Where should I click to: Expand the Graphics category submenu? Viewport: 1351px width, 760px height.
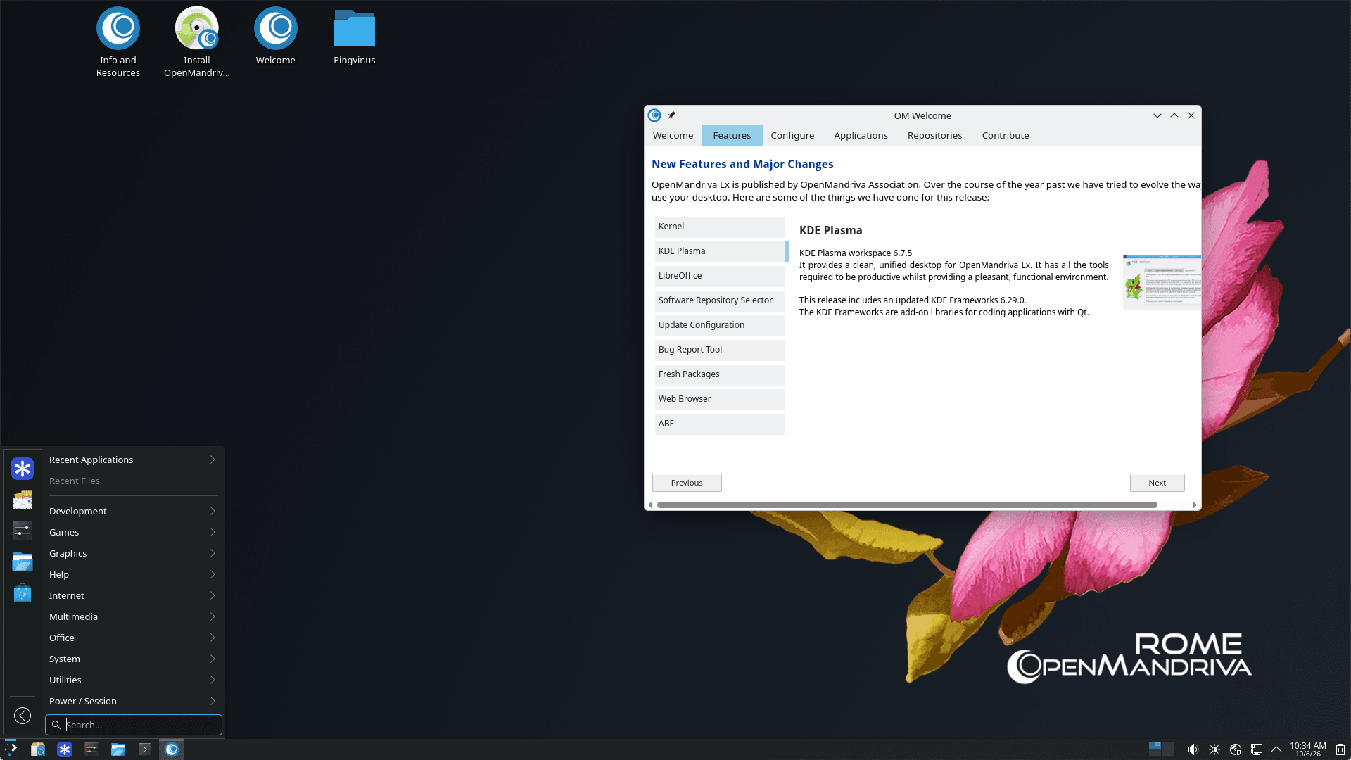point(132,553)
